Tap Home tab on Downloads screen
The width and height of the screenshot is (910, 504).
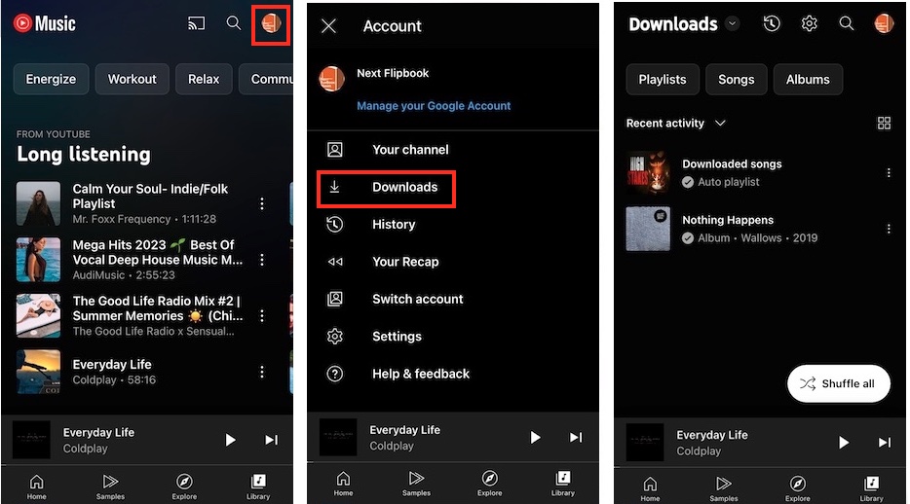click(x=650, y=488)
